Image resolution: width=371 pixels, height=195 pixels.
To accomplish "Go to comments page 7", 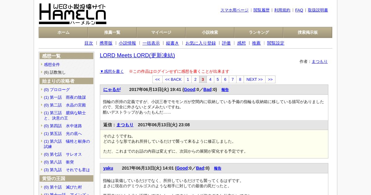I will coord(232,80).
